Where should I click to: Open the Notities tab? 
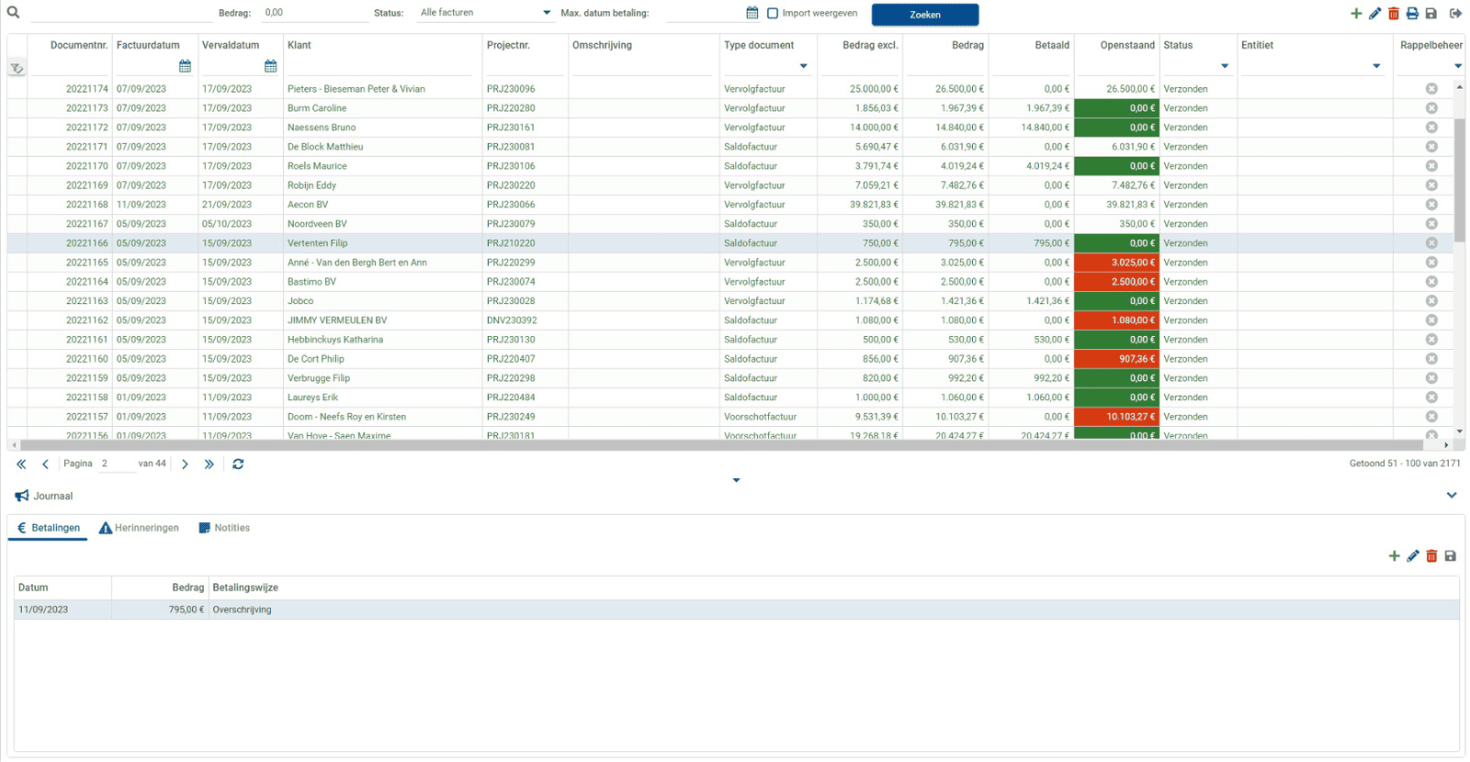(224, 528)
